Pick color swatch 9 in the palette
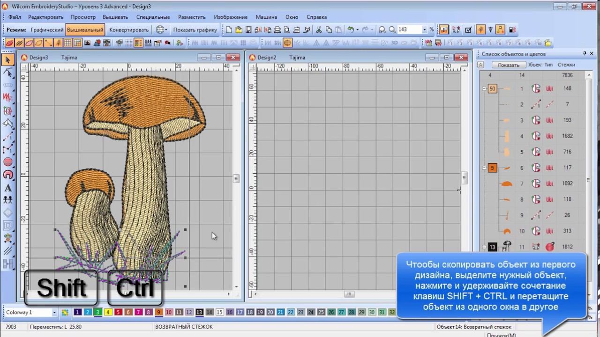The image size is (600, 337). [159, 312]
